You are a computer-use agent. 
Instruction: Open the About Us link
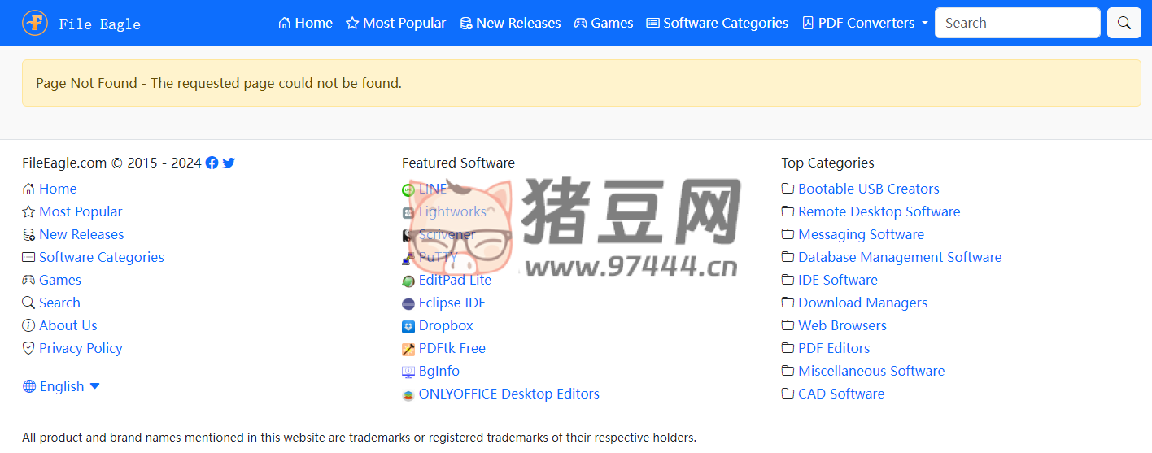pyautogui.click(x=68, y=325)
